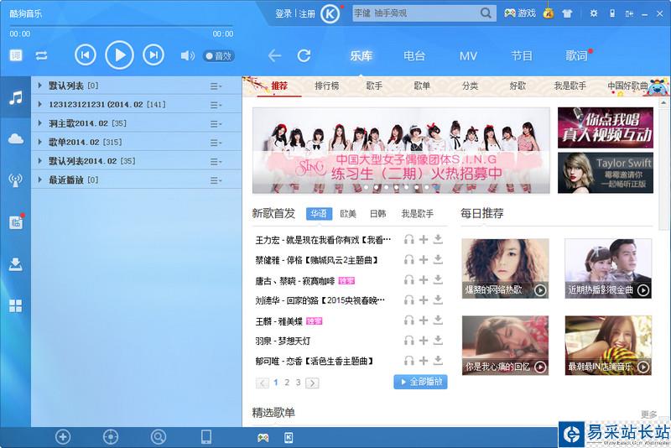The height and width of the screenshot is (448, 671).
Task: Click the playback progress bar
Action: [x=121, y=27]
